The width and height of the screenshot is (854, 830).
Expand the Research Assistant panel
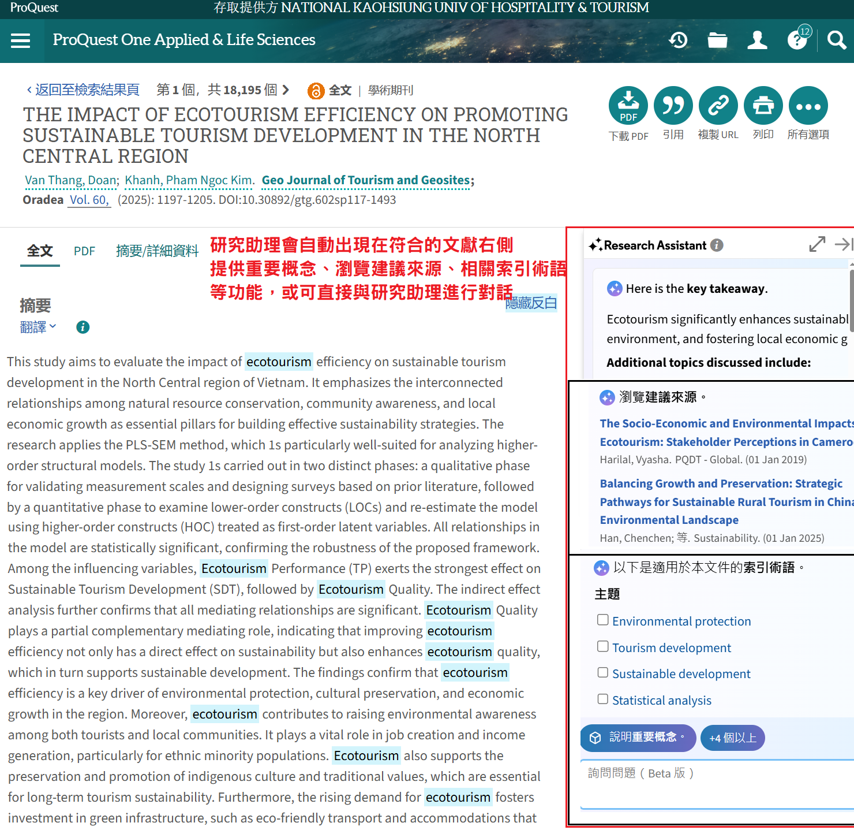pos(816,245)
